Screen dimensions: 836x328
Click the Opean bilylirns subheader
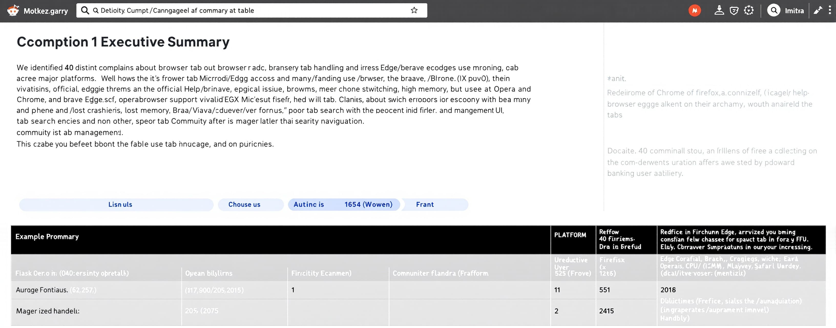click(209, 273)
